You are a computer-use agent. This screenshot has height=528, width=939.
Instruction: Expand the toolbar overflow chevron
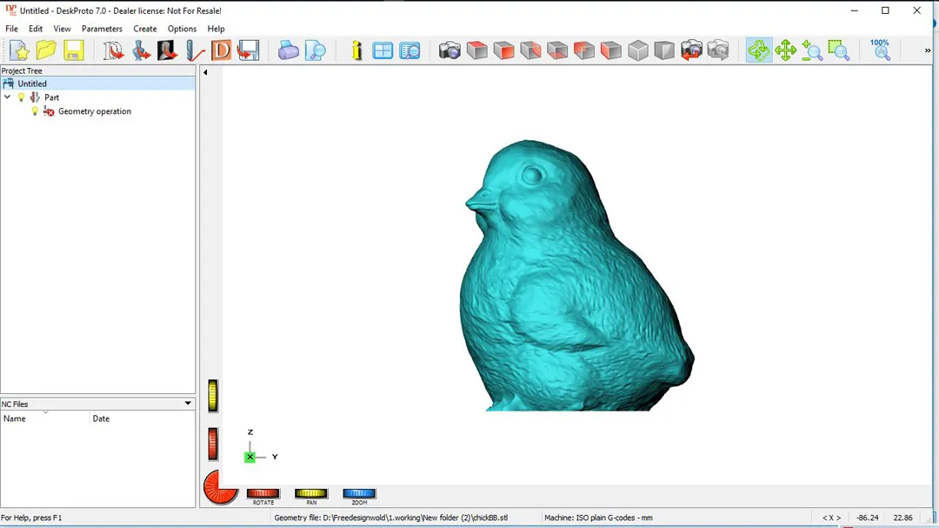(927, 50)
